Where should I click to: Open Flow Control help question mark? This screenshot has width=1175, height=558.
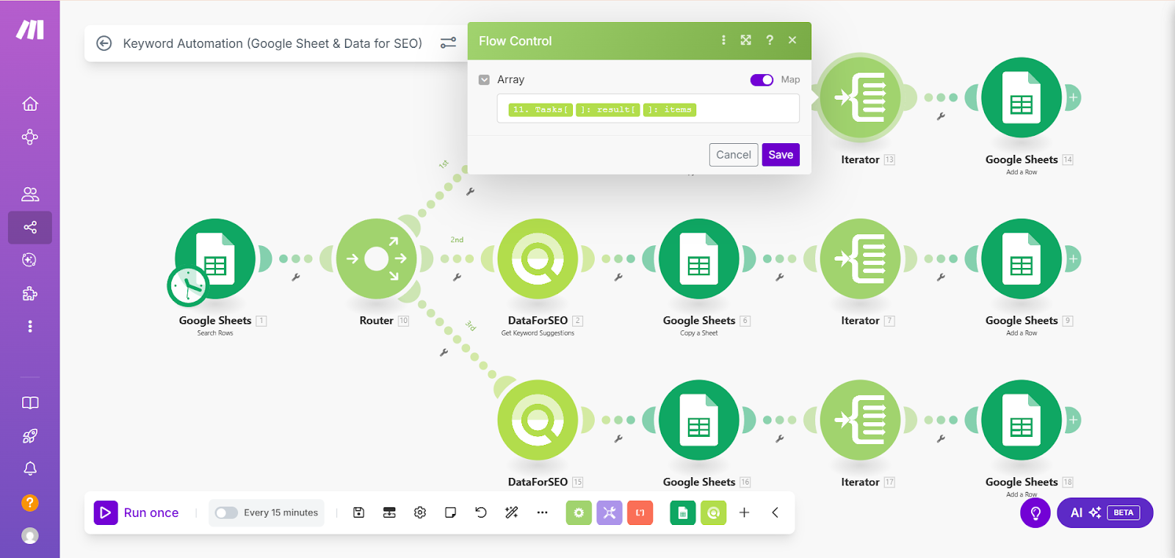[x=770, y=40]
